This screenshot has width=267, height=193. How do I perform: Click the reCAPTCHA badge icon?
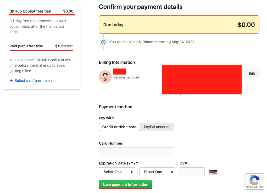[x=254, y=180]
